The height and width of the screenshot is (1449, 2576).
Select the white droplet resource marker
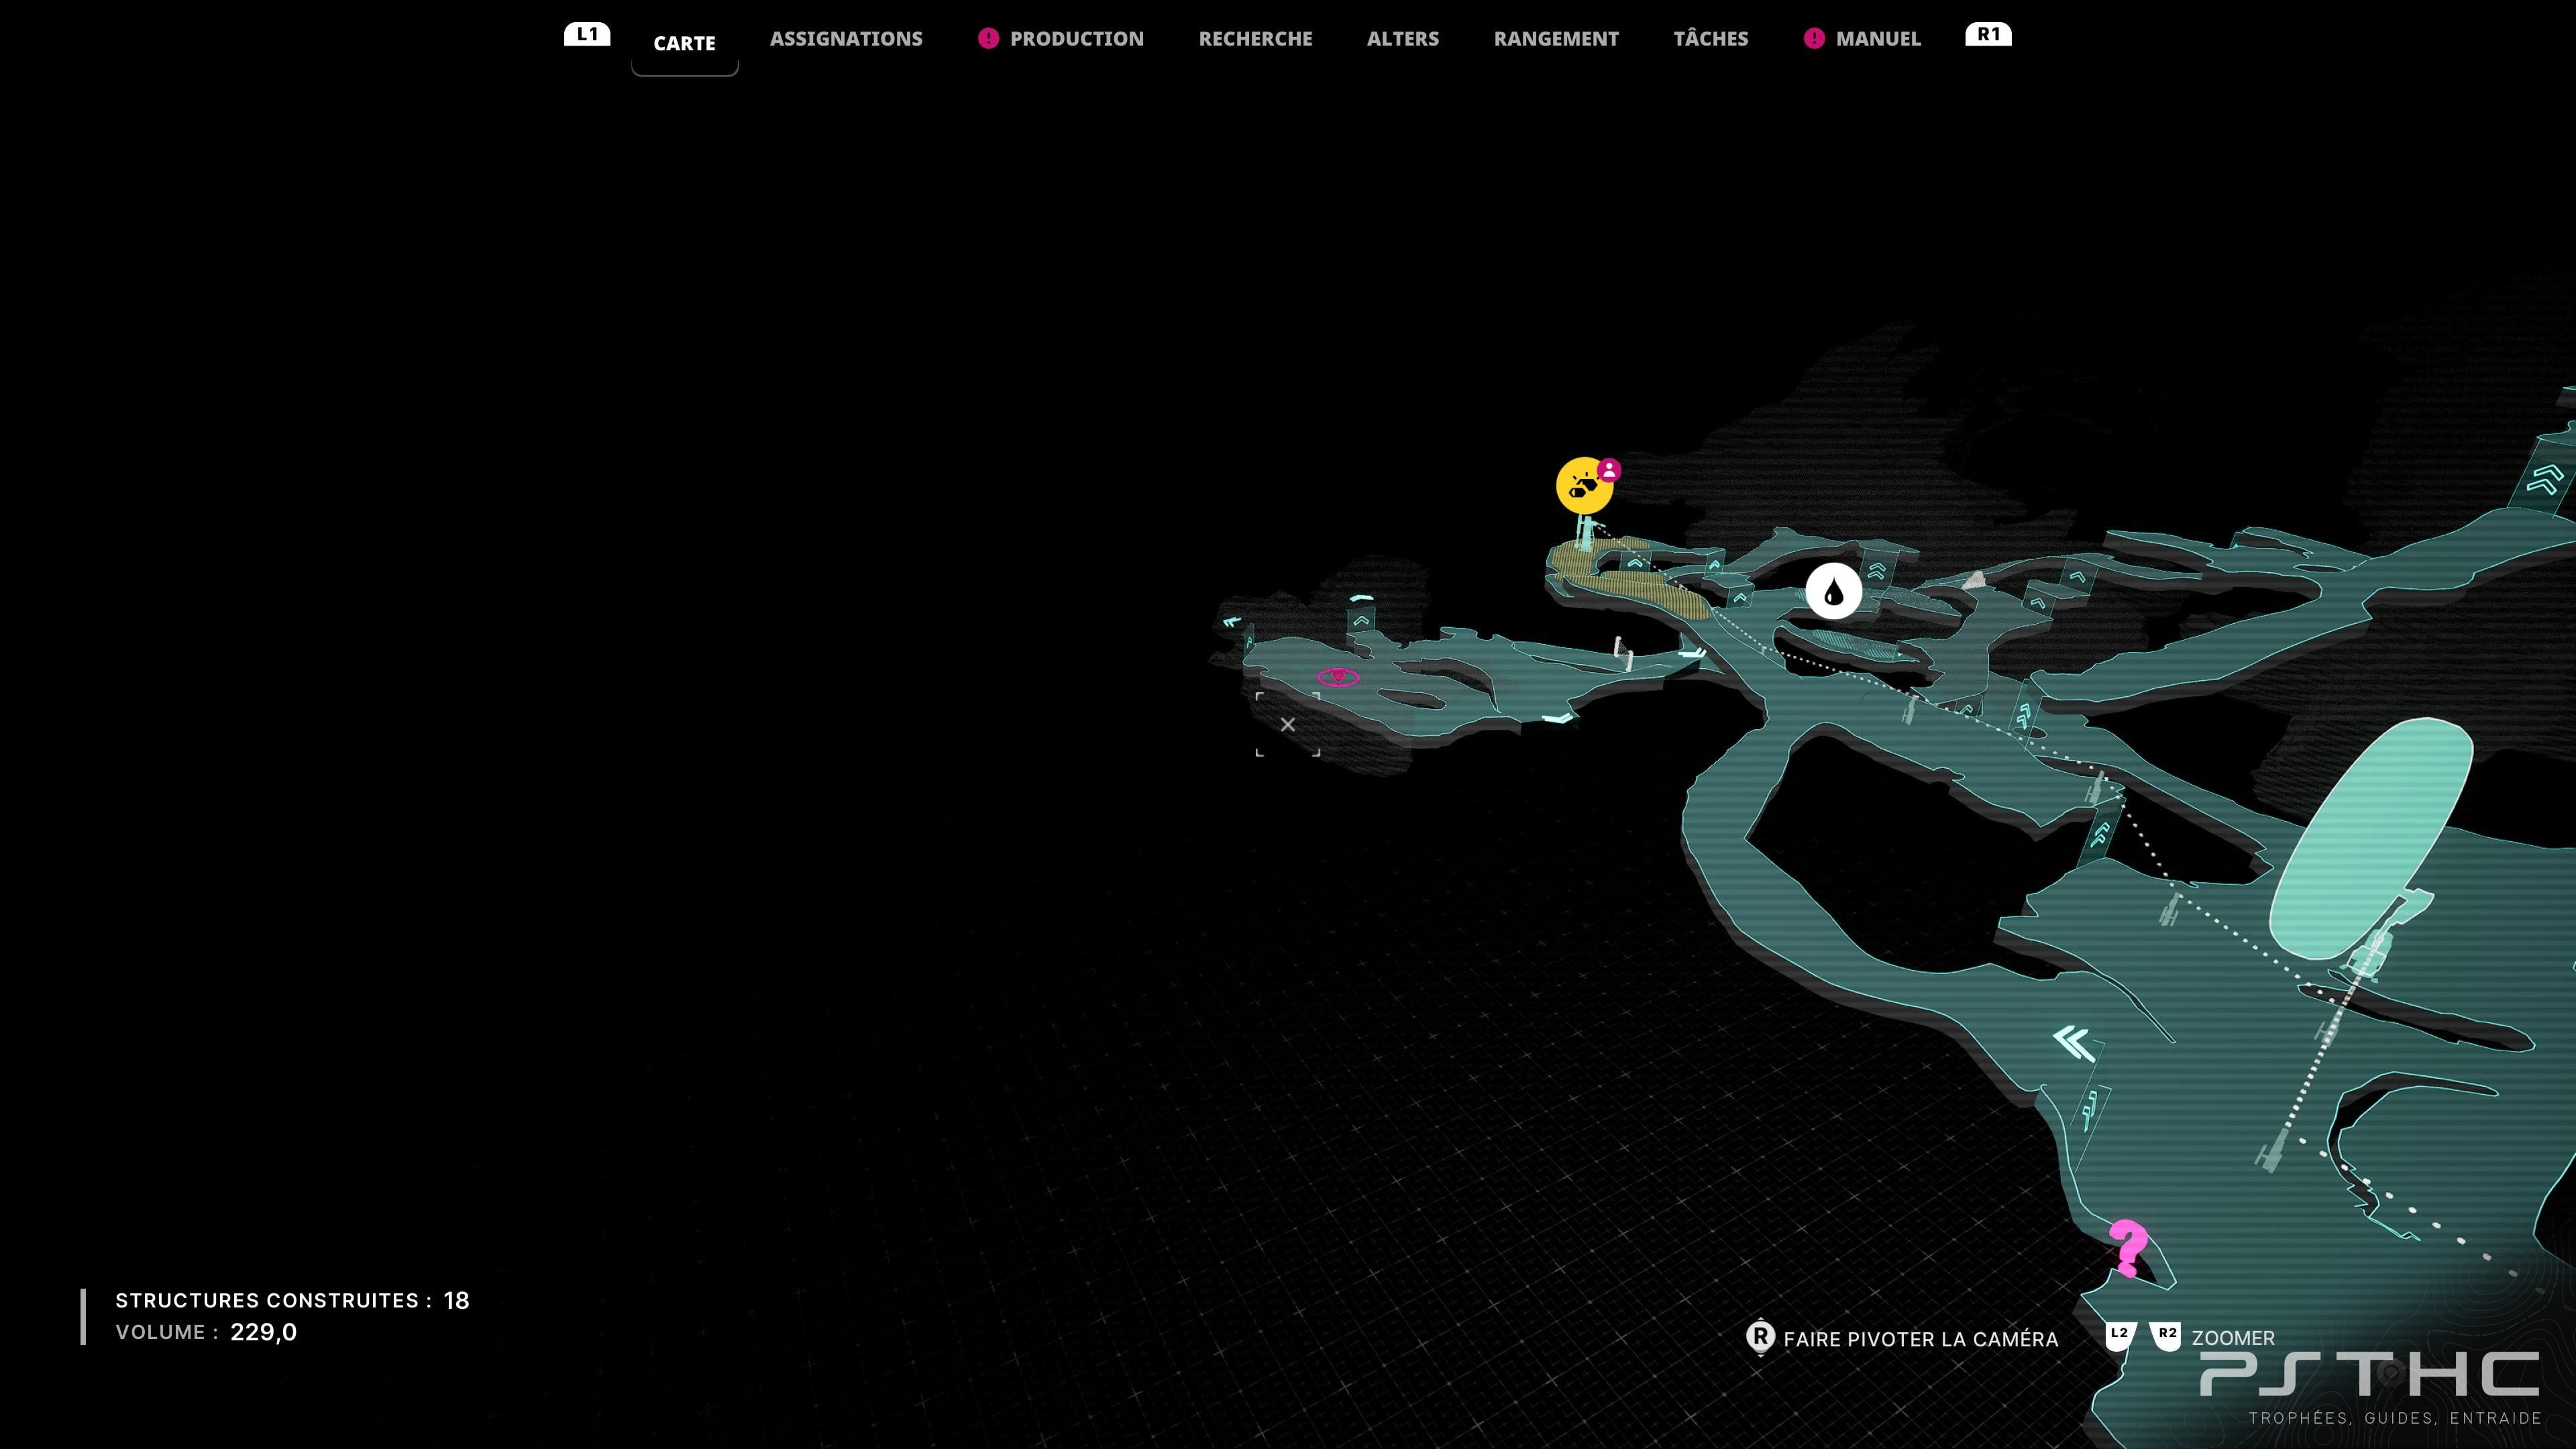[1833, 591]
